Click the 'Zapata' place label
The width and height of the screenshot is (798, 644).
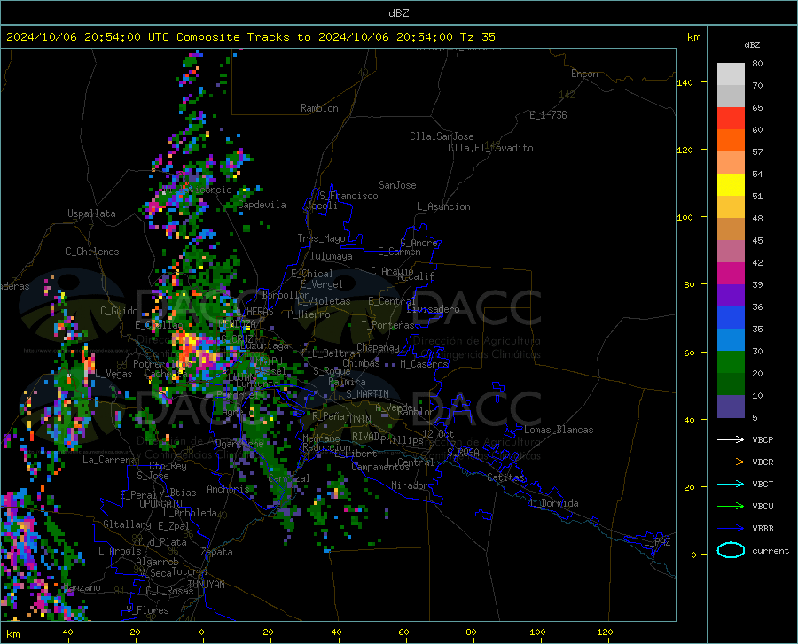click(217, 552)
